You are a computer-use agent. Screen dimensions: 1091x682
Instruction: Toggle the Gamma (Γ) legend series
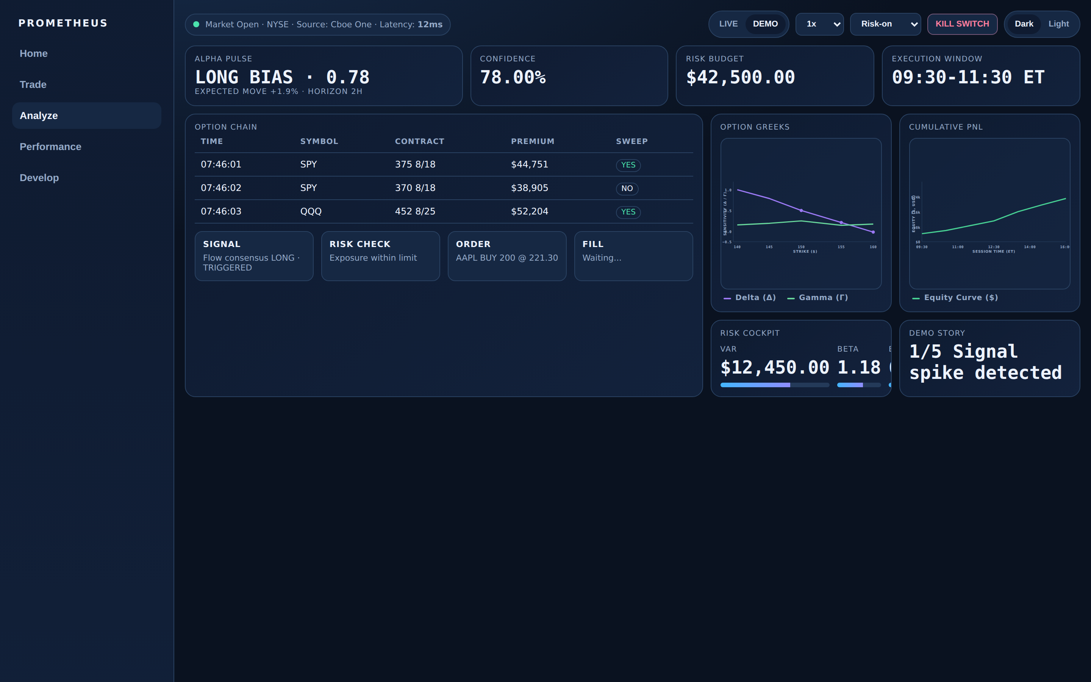click(x=817, y=298)
